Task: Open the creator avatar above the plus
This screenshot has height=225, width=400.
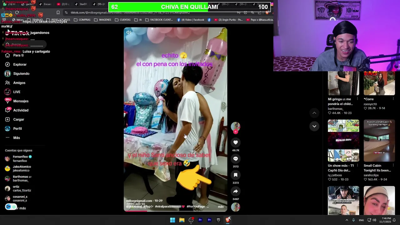Action: pyautogui.click(x=236, y=126)
